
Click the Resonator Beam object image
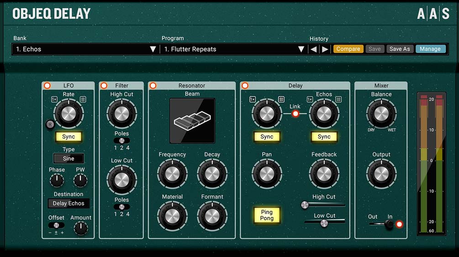[192, 121]
